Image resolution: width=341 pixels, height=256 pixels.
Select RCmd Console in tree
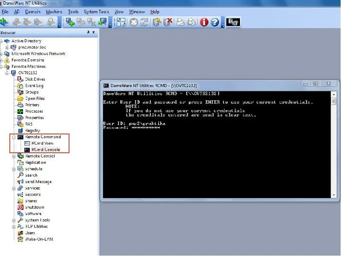pyautogui.click(x=46, y=150)
